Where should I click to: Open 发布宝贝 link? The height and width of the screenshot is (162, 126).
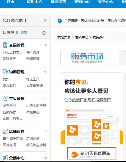9,106
